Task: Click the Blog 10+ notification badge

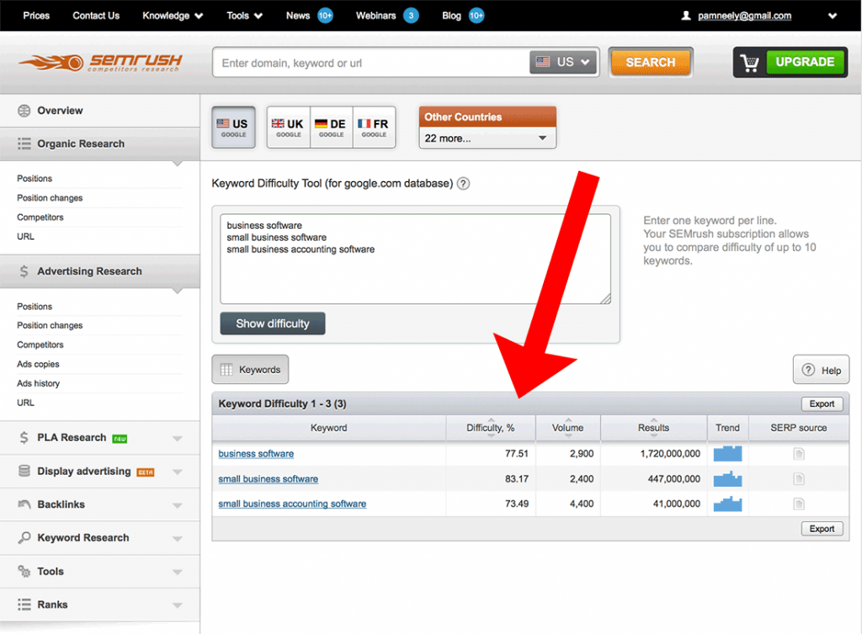Action: [476, 15]
